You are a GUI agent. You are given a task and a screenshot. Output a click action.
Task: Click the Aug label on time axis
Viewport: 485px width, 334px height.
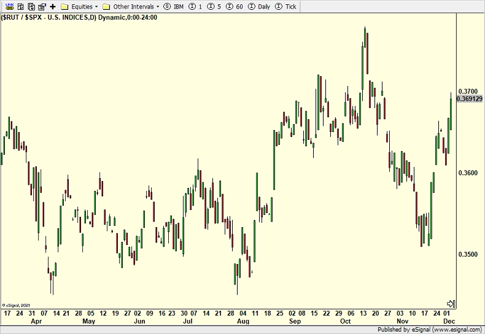(x=243, y=321)
